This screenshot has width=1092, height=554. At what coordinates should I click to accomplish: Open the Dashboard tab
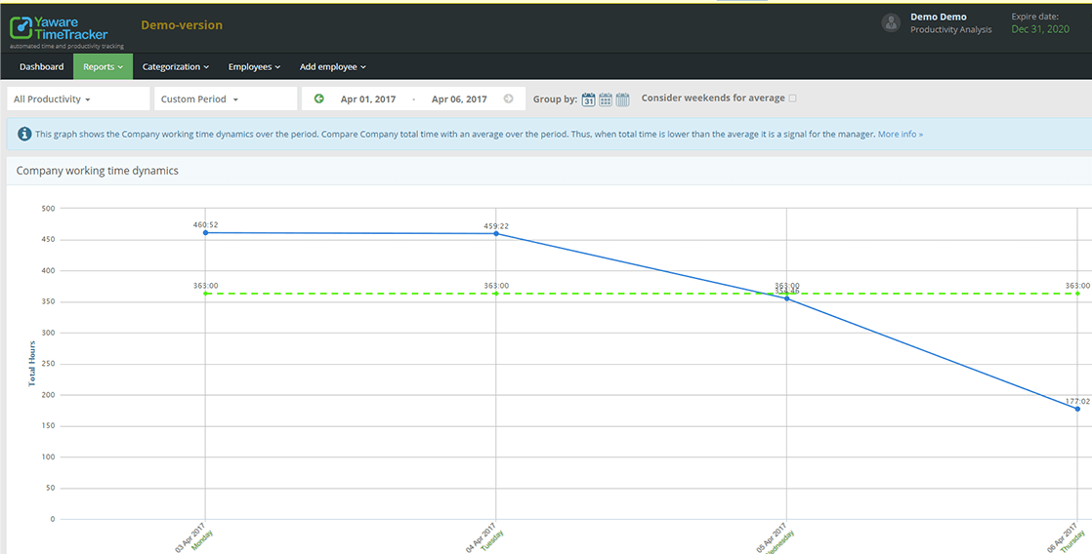42,66
